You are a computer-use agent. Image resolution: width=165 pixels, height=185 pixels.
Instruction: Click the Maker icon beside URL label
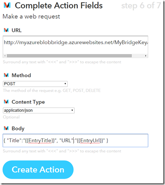(x=6, y=30)
